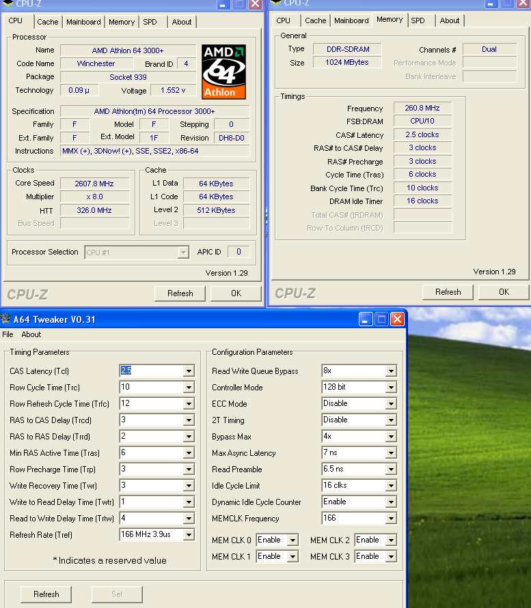Viewport: 531px width, 608px height.
Task: Expand the ECC Mode dropdown
Action: click(391, 404)
